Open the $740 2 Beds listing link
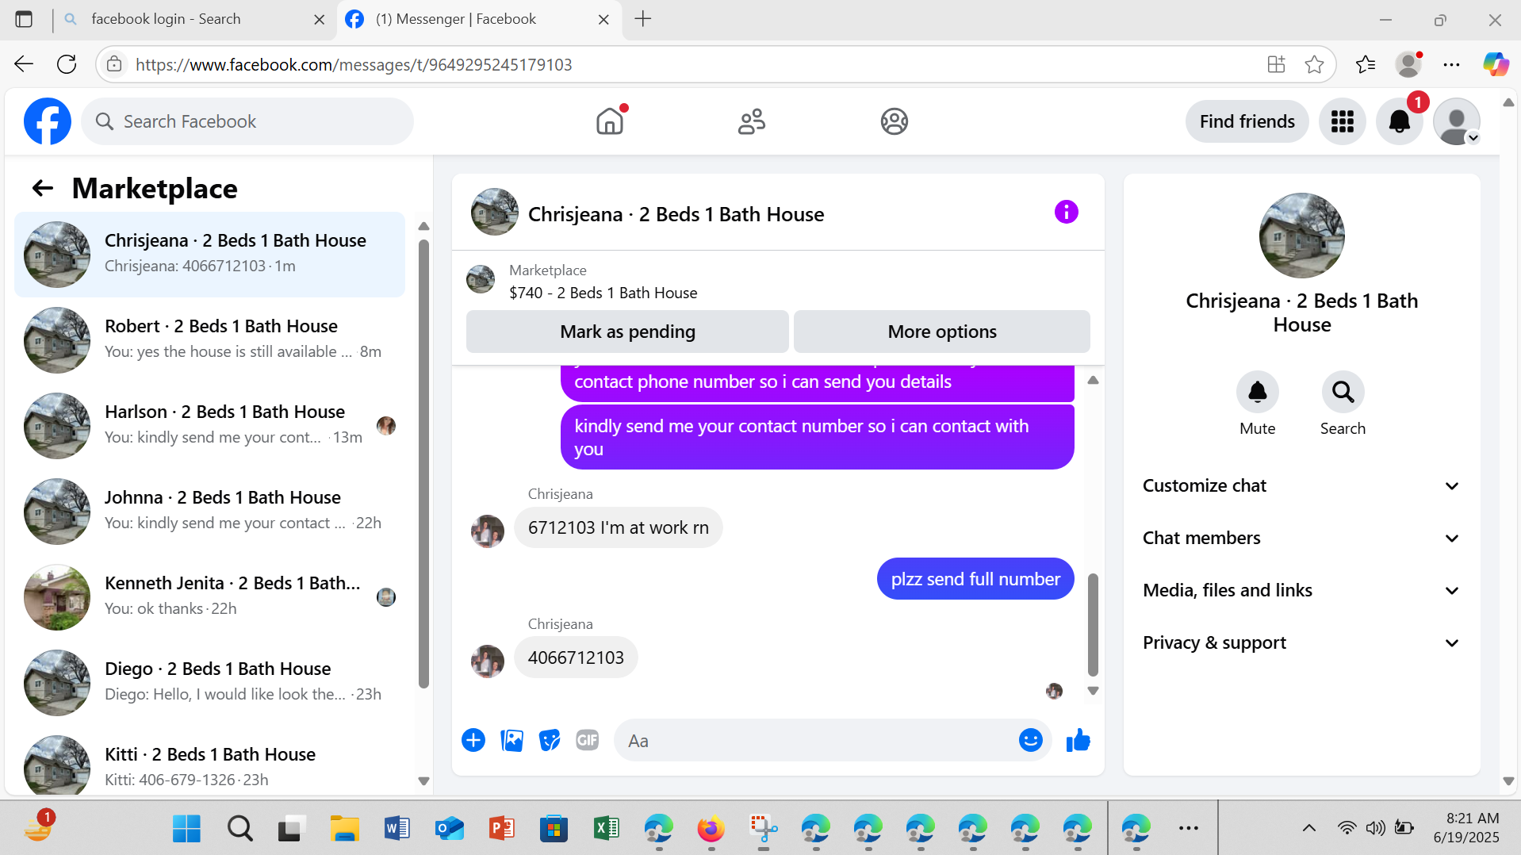Screen dimensions: 1521x855 tap(603, 293)
